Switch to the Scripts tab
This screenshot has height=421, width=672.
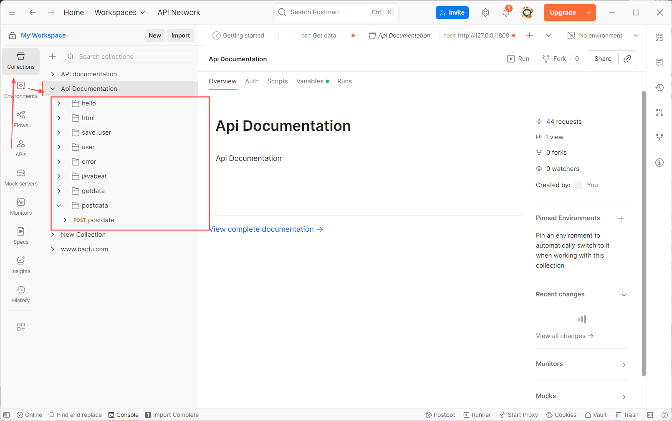[278, 81]
